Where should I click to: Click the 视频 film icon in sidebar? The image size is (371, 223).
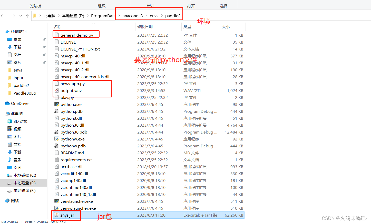pos(10,129)
